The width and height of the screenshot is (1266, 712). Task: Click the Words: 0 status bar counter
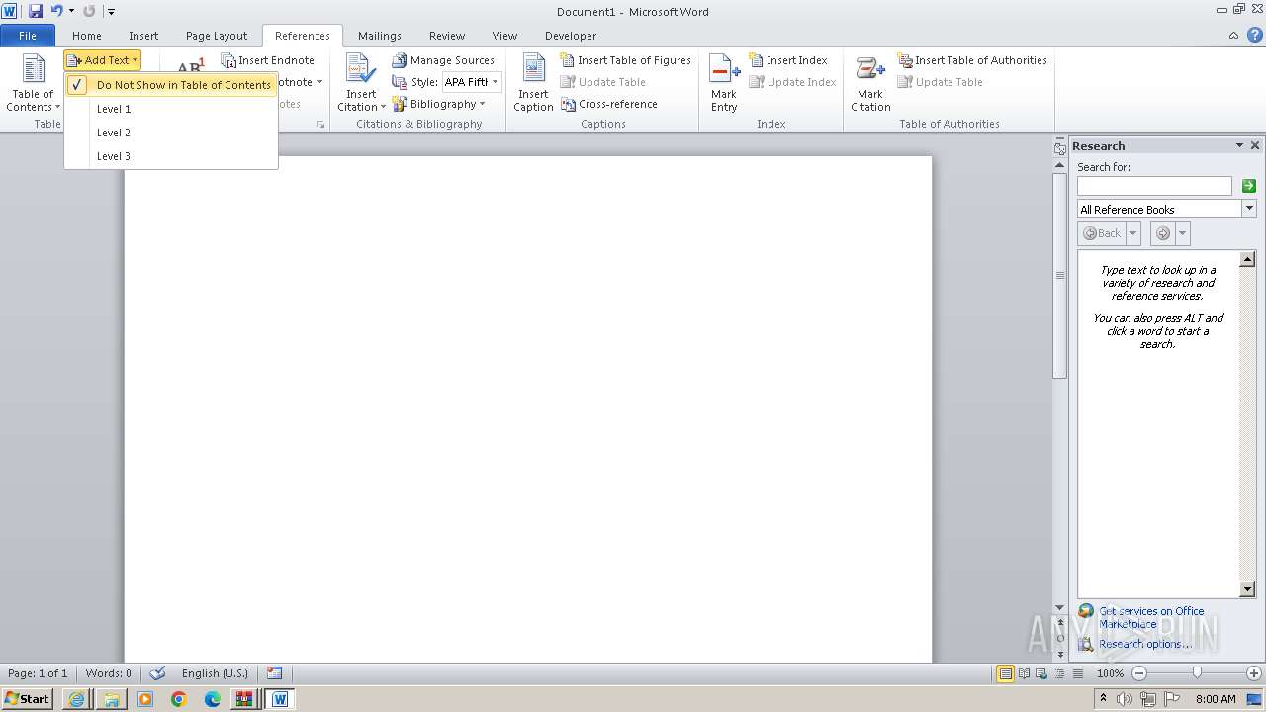coord(108,673)
